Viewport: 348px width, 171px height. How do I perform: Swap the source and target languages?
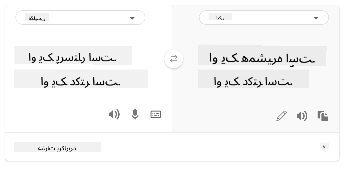tap(174, 59)
